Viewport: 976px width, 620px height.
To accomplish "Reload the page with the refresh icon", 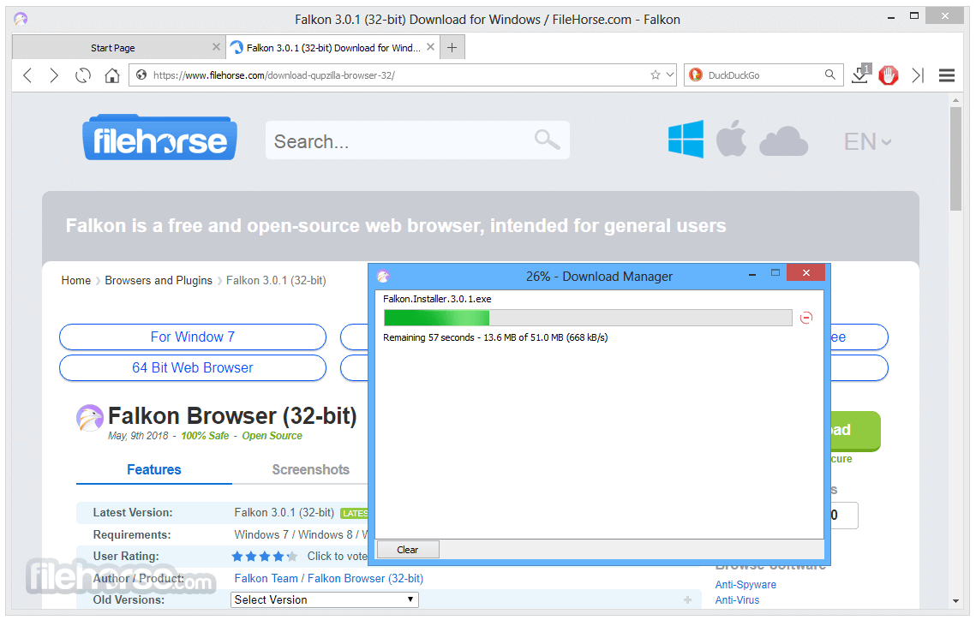I will click(x=83, y=75).
